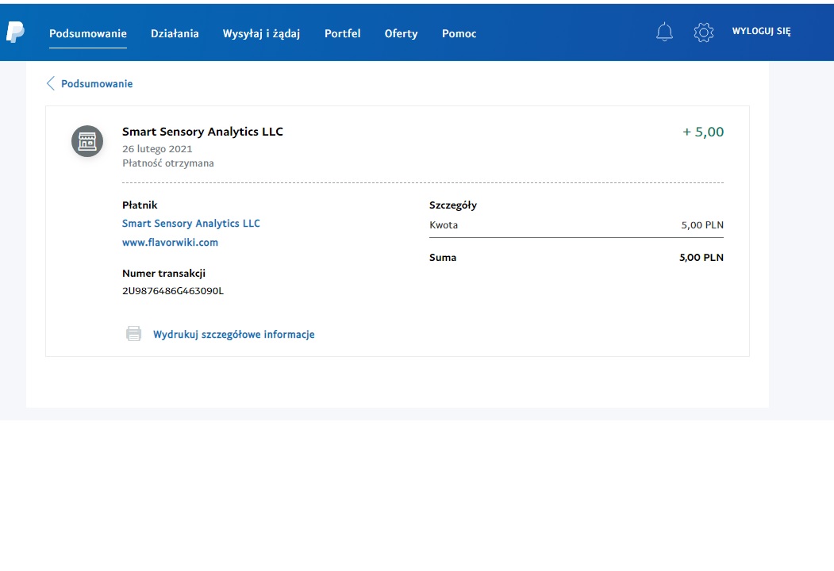Click Wydrukuj szczegółowe informacje link

[233, 335]
